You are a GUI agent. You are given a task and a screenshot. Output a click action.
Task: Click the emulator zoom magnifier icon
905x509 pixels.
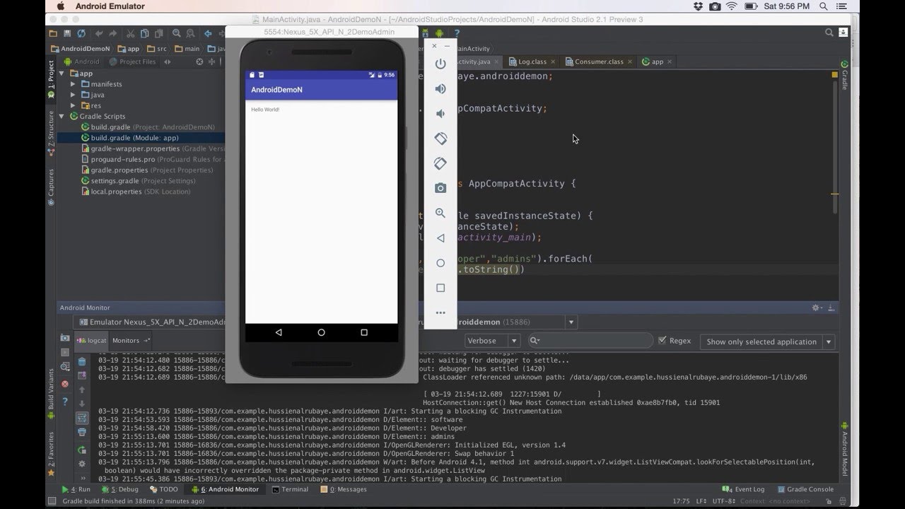pyautogui.click(x=440, y=213)
